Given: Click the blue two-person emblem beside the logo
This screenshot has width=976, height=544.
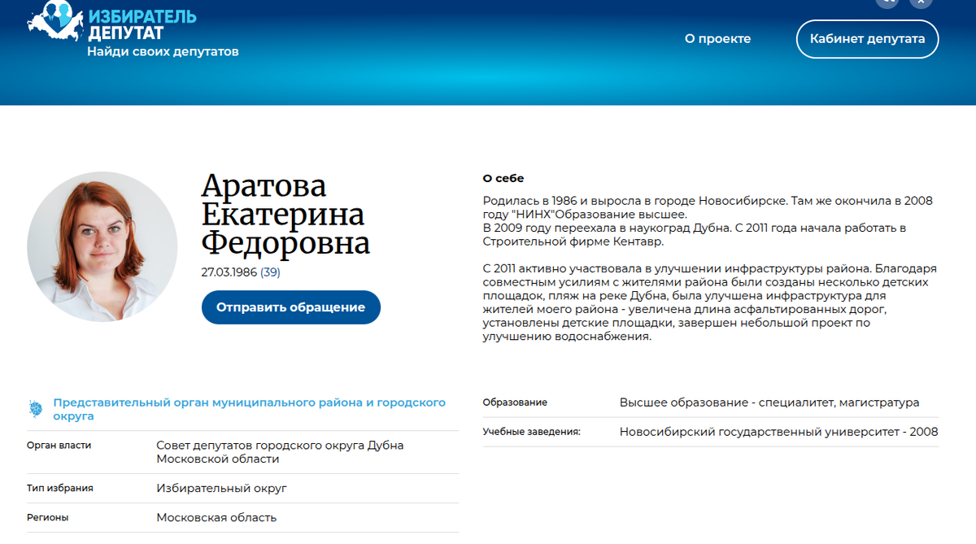Looking at the screenshot, I should [57, 15].
